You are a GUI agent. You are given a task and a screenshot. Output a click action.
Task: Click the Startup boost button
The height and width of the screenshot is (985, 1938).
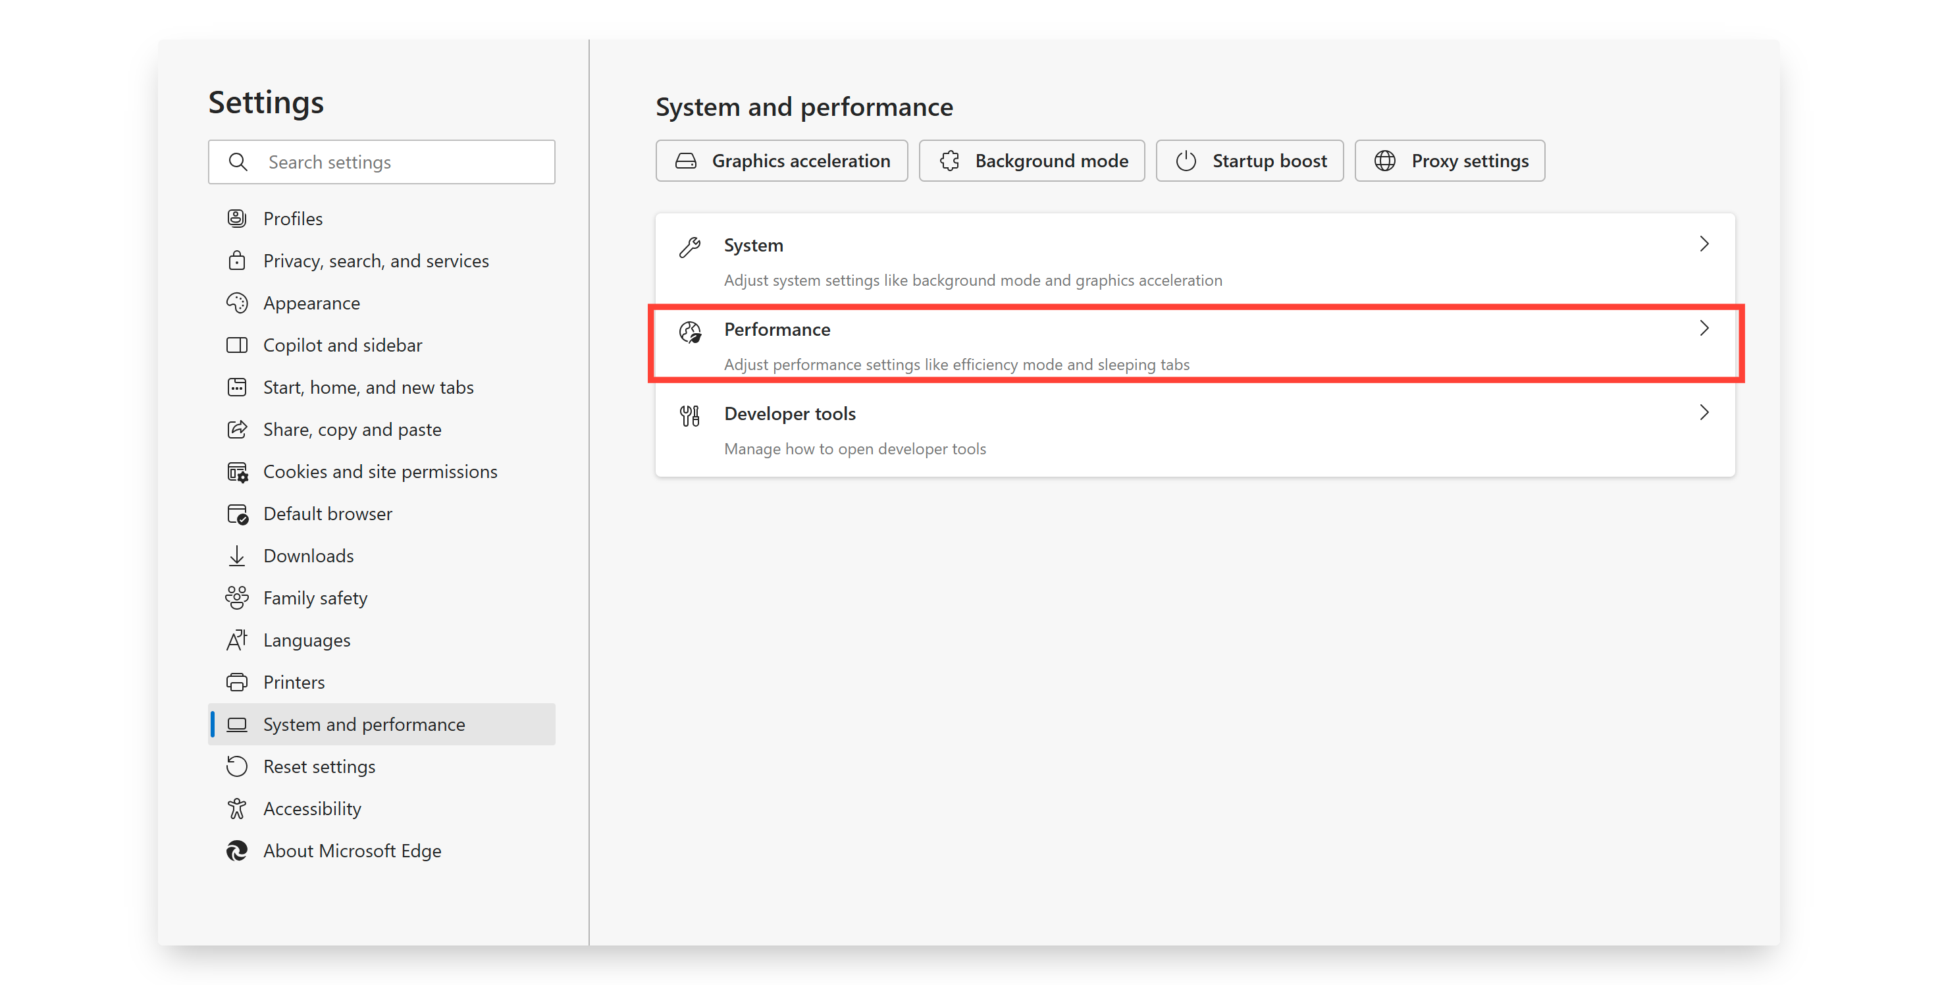click(1249, 161)
